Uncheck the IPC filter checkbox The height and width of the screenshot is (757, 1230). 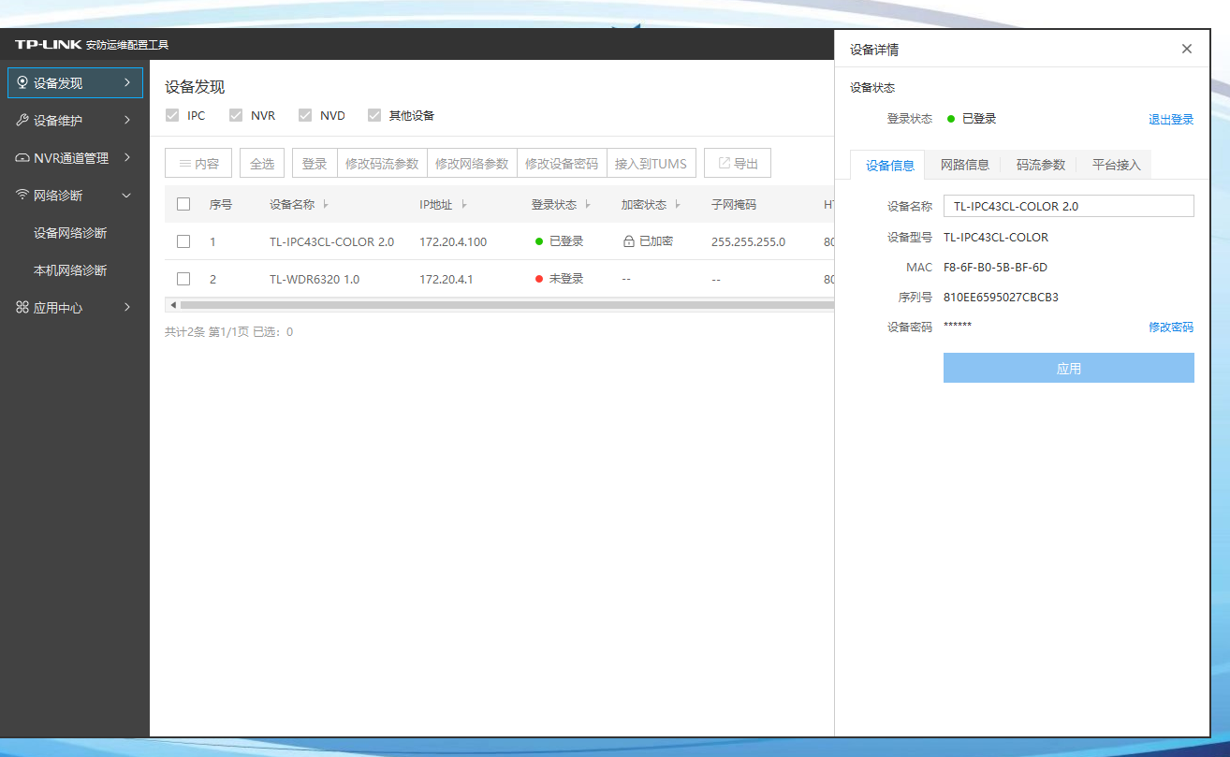point(172,115)
